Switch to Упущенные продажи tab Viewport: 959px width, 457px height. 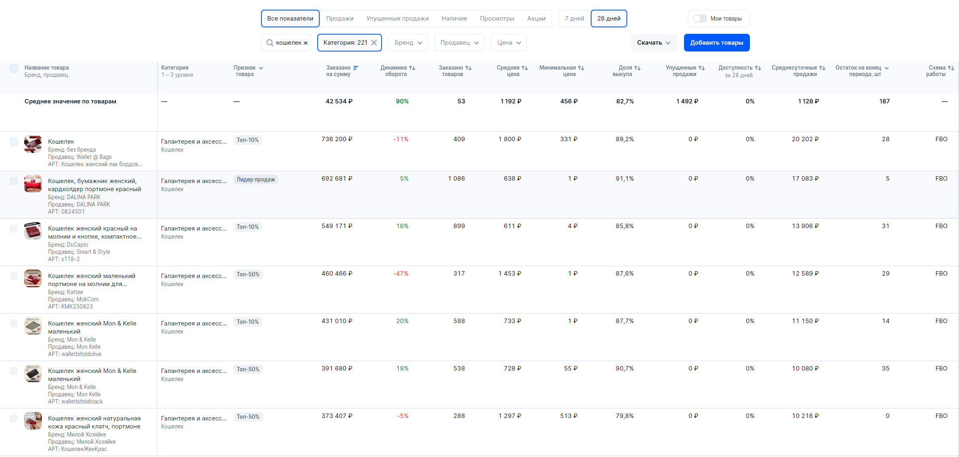[397, 19]
